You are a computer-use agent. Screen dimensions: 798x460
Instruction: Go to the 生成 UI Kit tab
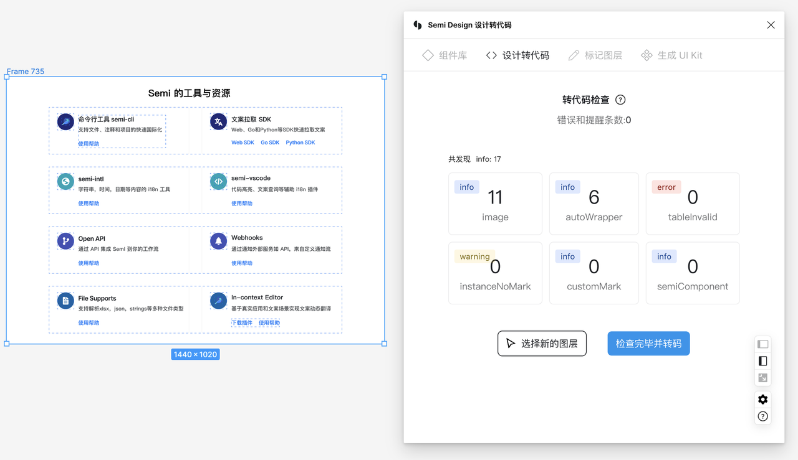671,55
